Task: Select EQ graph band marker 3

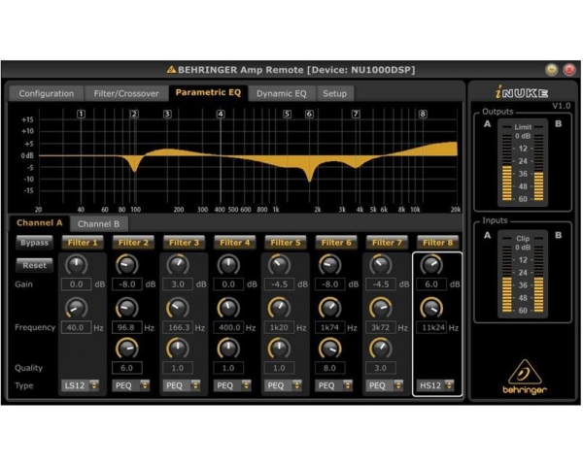Action: (167, 114)
